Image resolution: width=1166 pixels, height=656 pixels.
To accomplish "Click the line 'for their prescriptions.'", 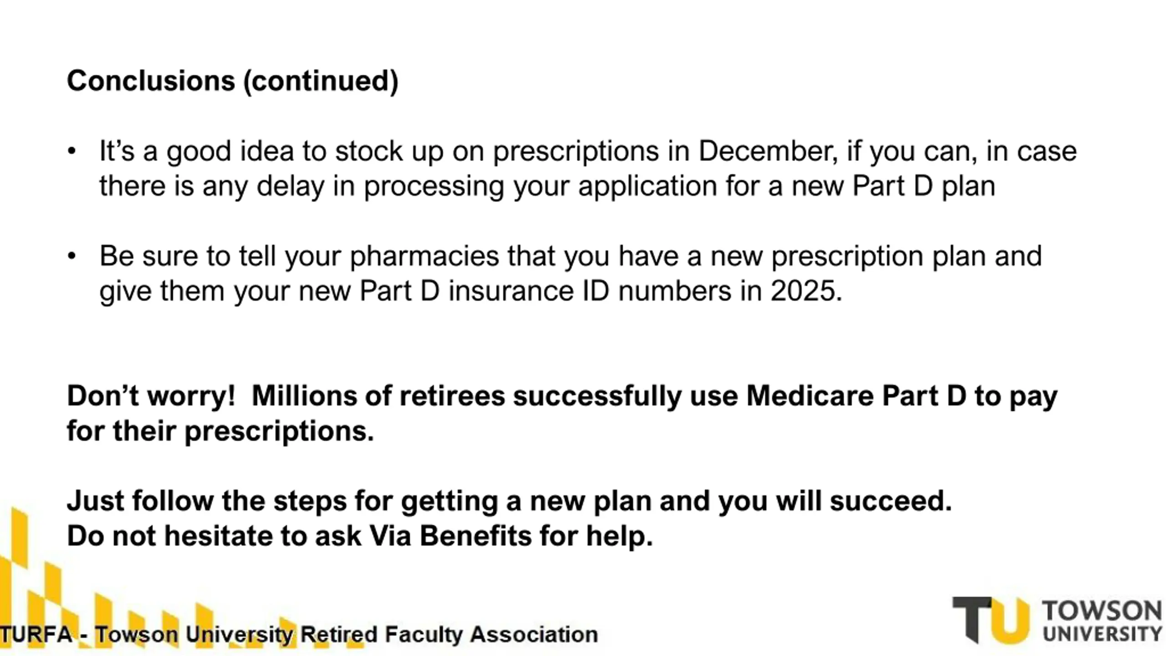I will click(x=220, y=431).
